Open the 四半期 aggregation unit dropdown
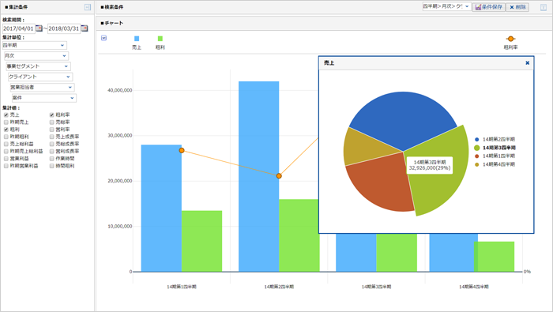This screenshot has height=312, width=553. pyautogui.click(x=34, y=45)
